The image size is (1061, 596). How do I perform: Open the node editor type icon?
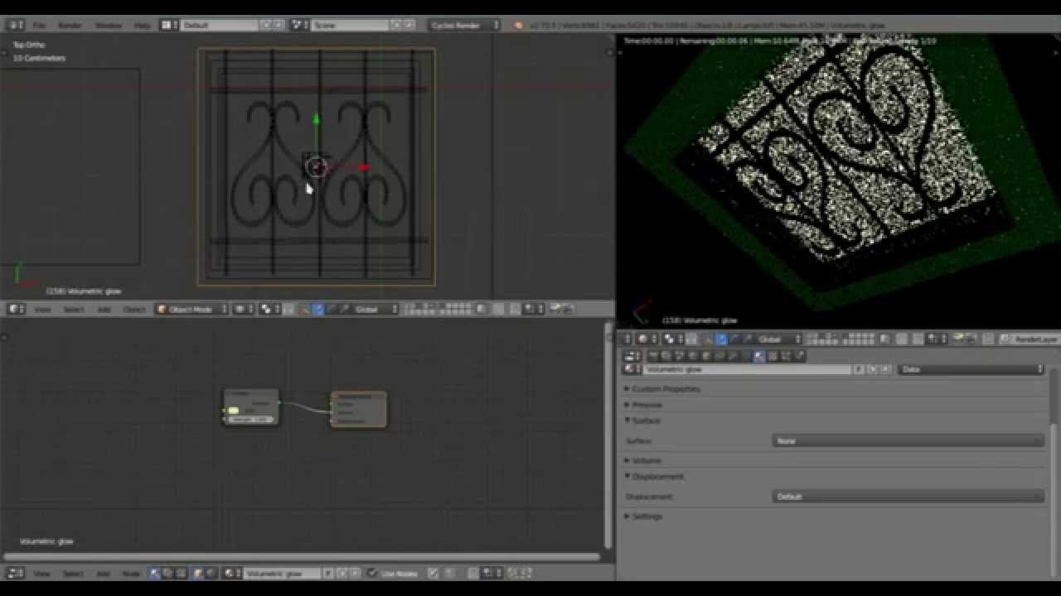[x=14, y=573]
